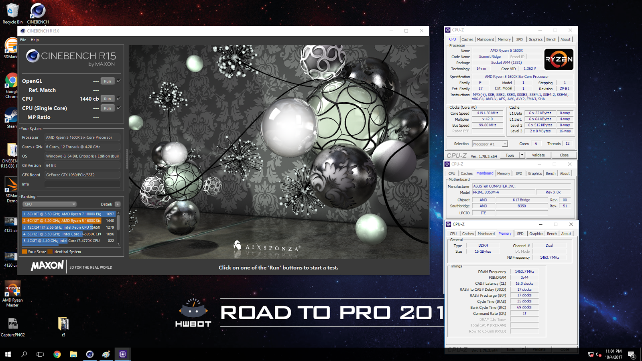
Task: Open Bench tab in the top CPU-Z window
Action: coord(551,39)
